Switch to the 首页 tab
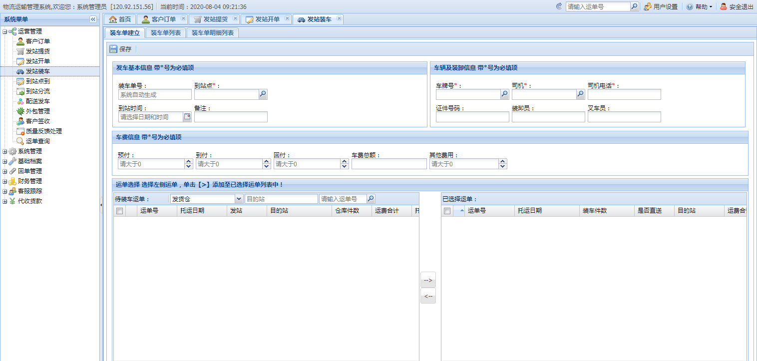 pyautogui.click(x=120, y=19)
